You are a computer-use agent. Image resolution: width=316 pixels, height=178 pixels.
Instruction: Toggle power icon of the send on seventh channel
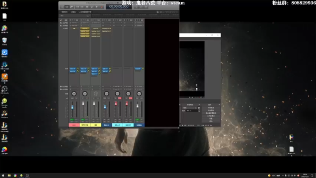pos(143,69)
